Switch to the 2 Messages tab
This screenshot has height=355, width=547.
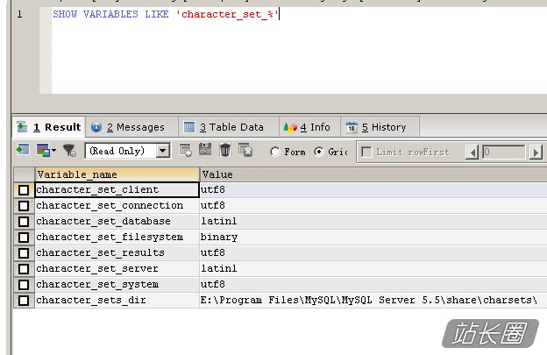[x=131, y=127]
